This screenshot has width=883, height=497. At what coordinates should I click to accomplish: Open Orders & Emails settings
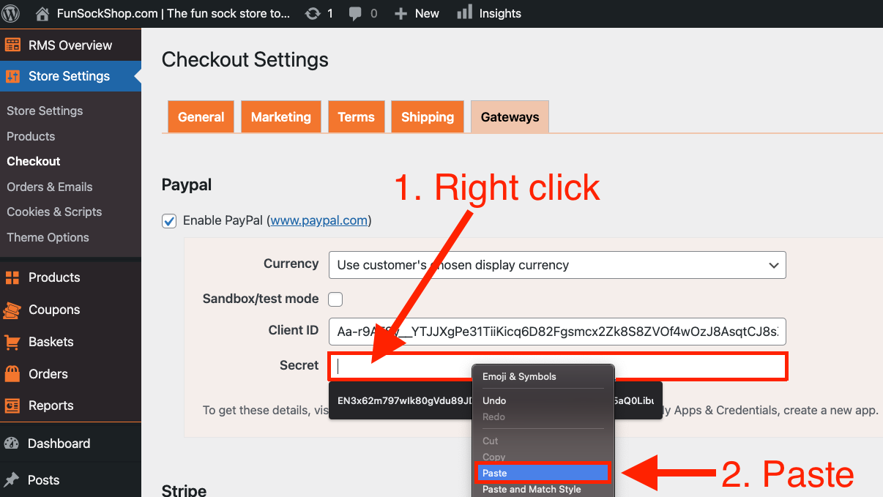(50, 187)
